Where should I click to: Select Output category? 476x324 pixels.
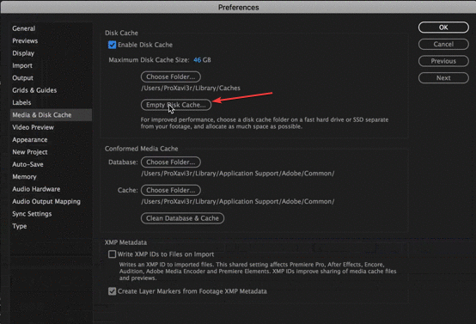22,78
